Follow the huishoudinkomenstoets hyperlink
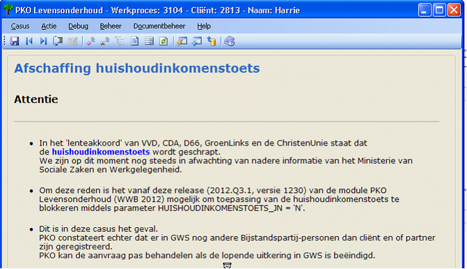467x269 pixels. pos(101,152)
